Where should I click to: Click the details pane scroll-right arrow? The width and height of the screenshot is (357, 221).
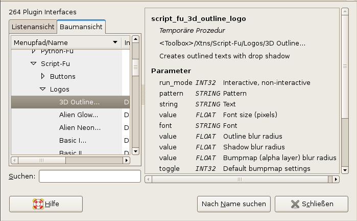(x=336, y=179)
